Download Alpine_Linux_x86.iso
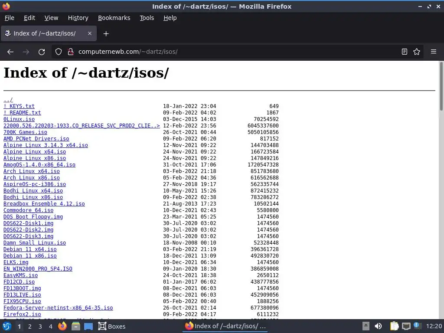The height and width of the screenshot is (333, 444). (x=35, y=158)
